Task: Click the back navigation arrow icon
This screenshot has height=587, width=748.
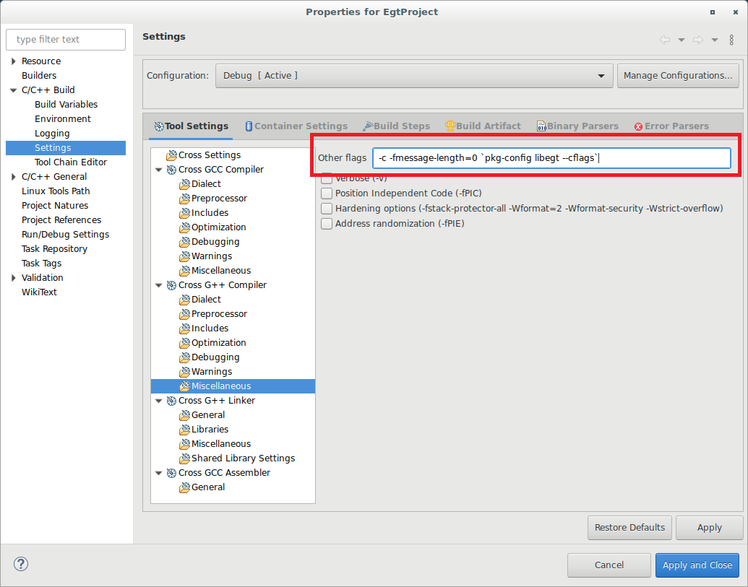Action: click(665, 40)
